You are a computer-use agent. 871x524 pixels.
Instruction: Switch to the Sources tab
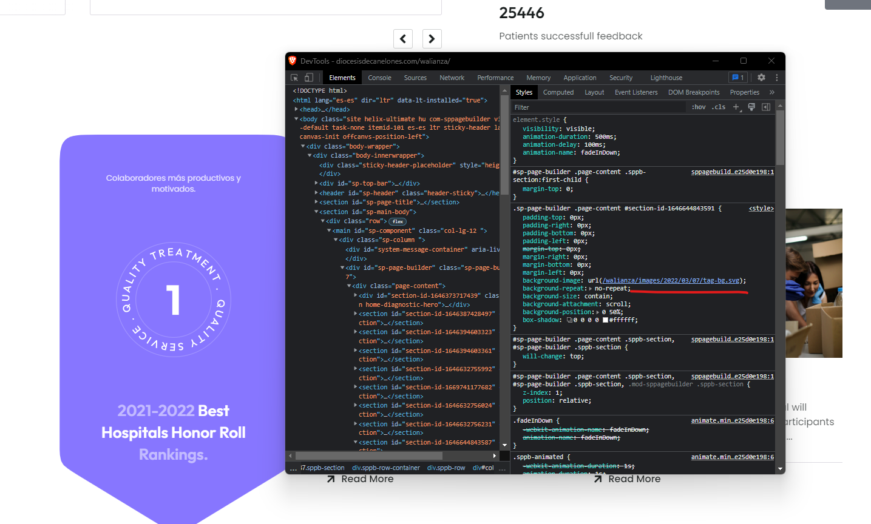point(415,78)
